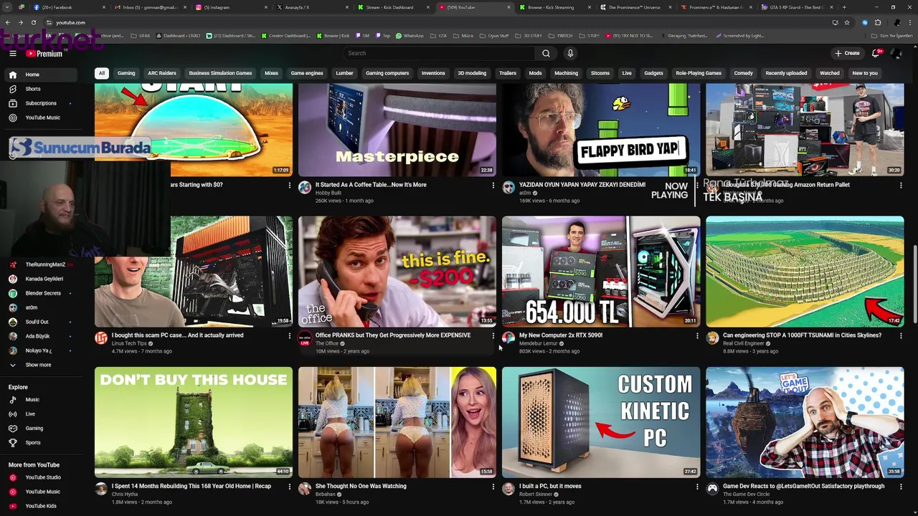Select the New to you chip
Image resolution: width=918 pixels, height=516 pixels.
pyautogui.click(x=865, y=73)
